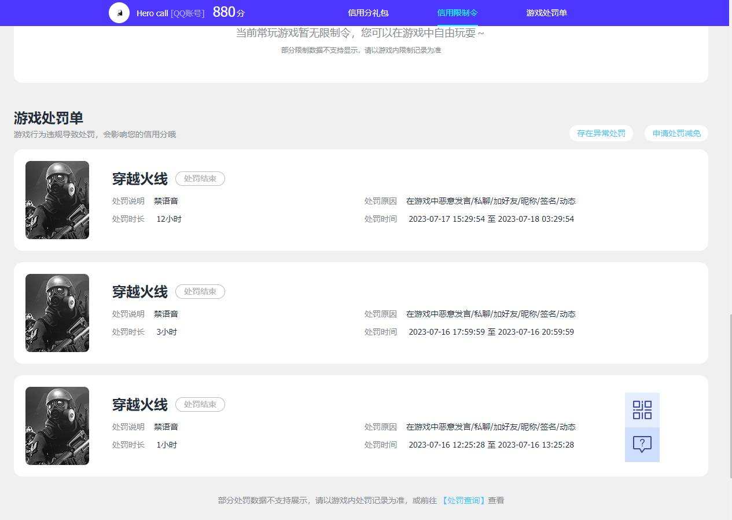The height and width of the screenshot is (520, 732).
Task: Click the 880分 credit score
Action: pos(229,12)
